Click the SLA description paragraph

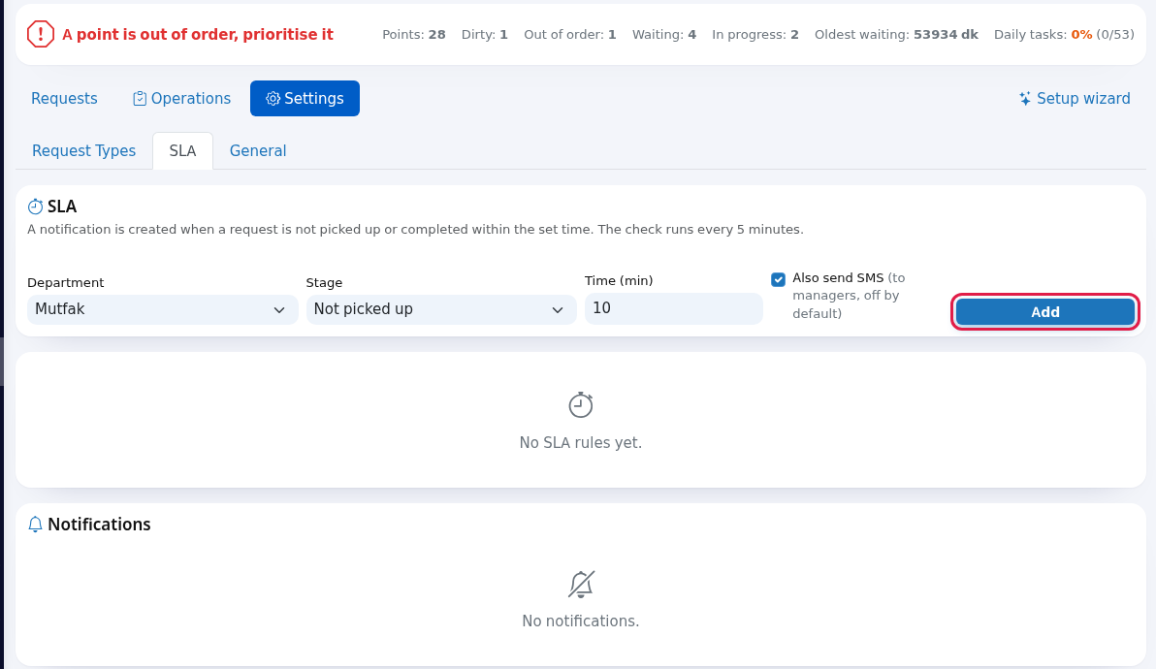point(415,229)
